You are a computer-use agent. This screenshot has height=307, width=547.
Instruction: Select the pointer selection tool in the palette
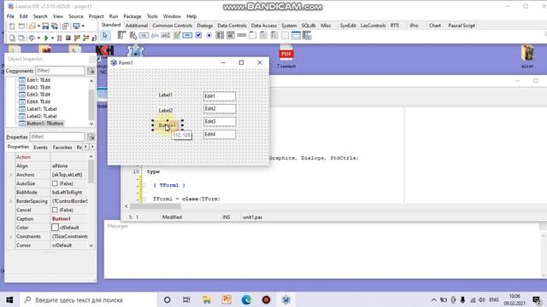(x=105, y=35)
